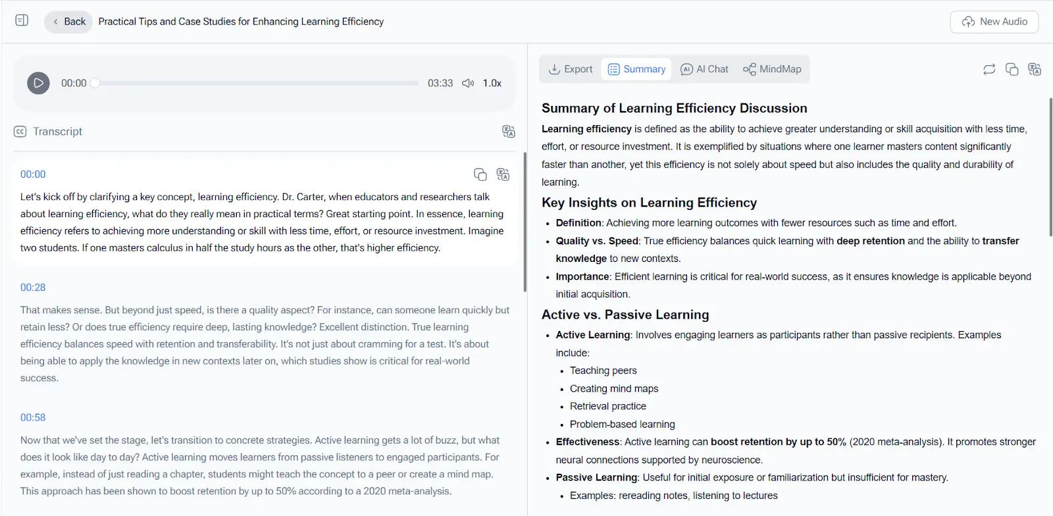
Task: Click the 'Summary of Learning Efficiency Discussion' heading
Action: click(674, 108)
